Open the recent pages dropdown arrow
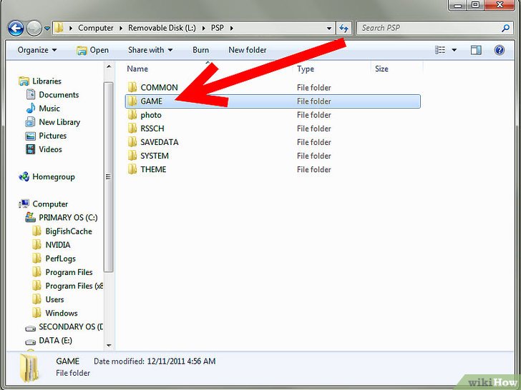The width and height of the screenshot is (521, 390). click(47, 29)
